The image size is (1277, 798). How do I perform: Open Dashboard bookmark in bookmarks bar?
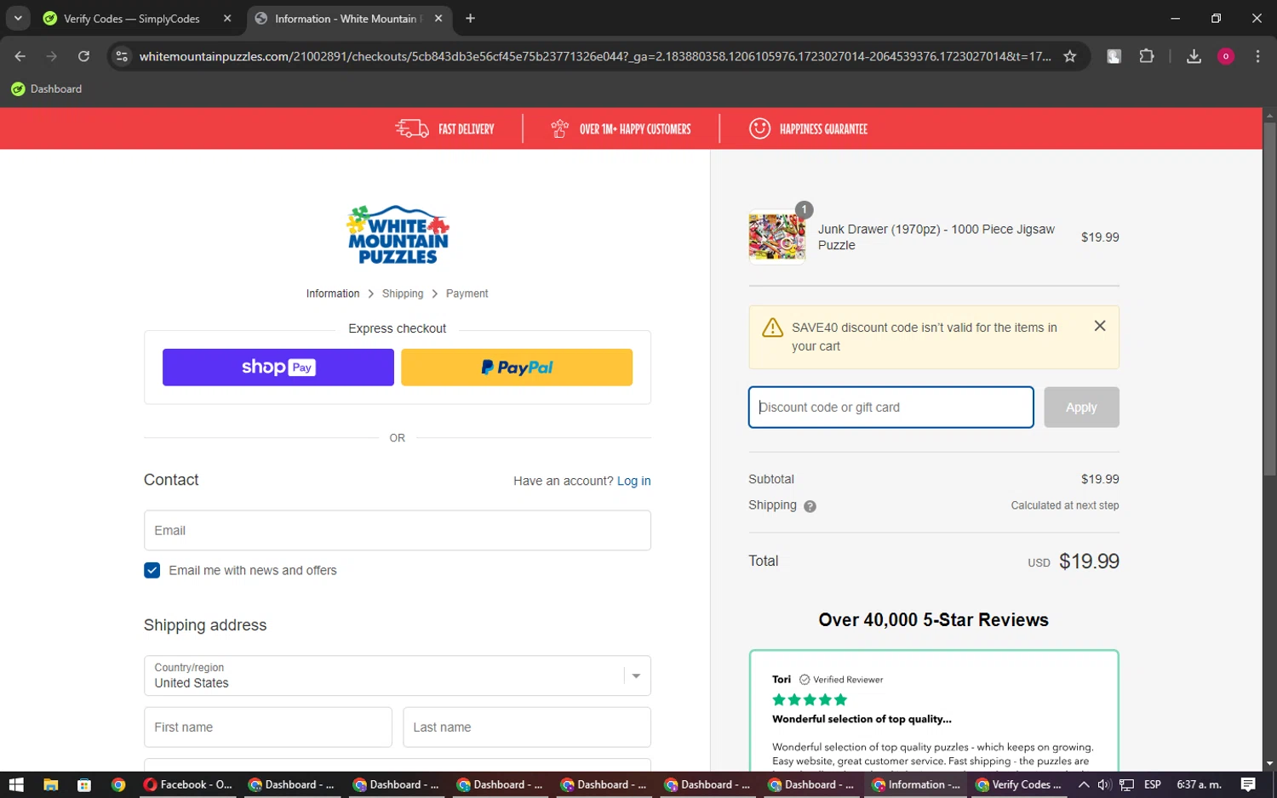(x=47, y=88)
